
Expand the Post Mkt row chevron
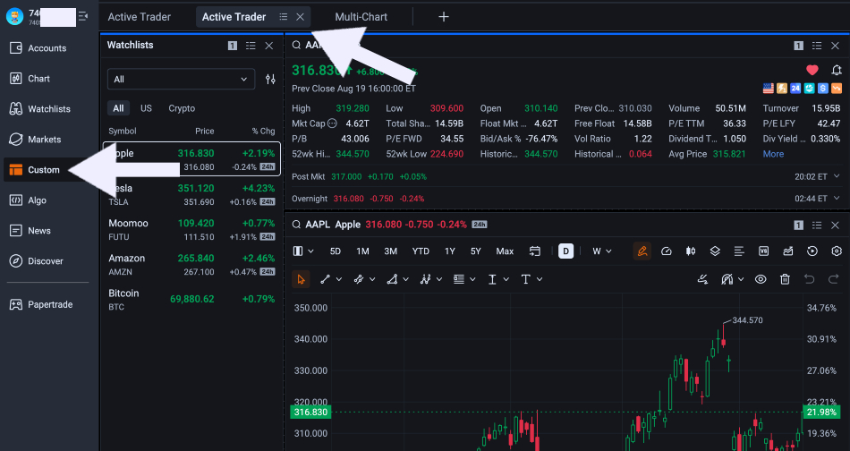(837, 176)
